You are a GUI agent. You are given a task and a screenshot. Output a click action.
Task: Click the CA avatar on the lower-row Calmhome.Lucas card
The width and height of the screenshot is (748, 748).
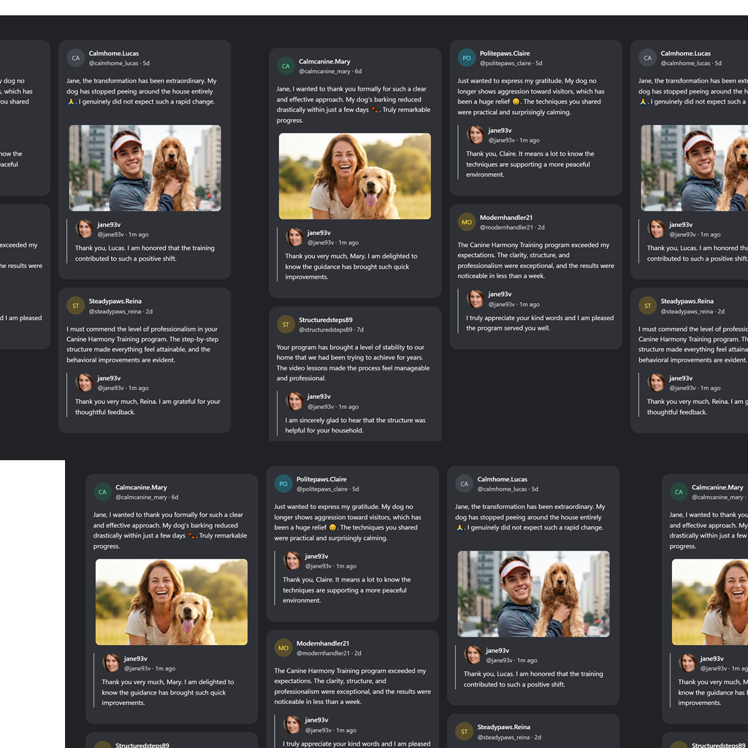click(x=464, y=484)
